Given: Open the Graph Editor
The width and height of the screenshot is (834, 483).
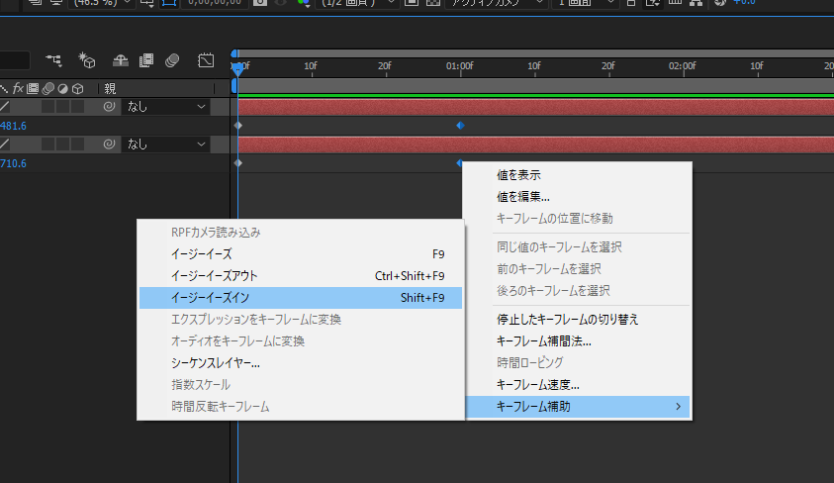Looking at the screenshot, I should click(x=206, y=60).
